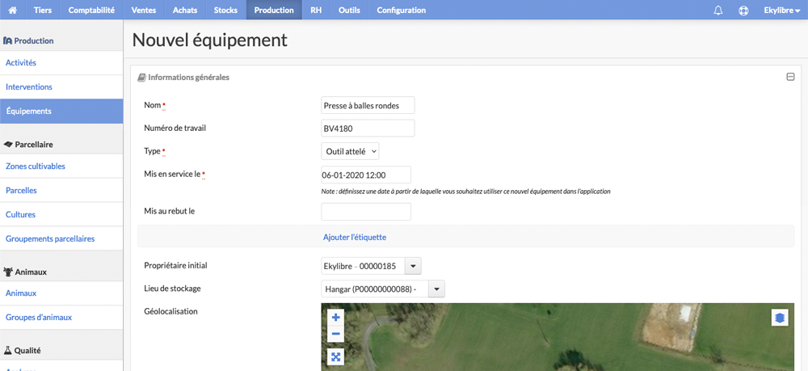Screen dimensions: 808x371
Task: Open the Tiers menu
Action: (x=43, y=11)
